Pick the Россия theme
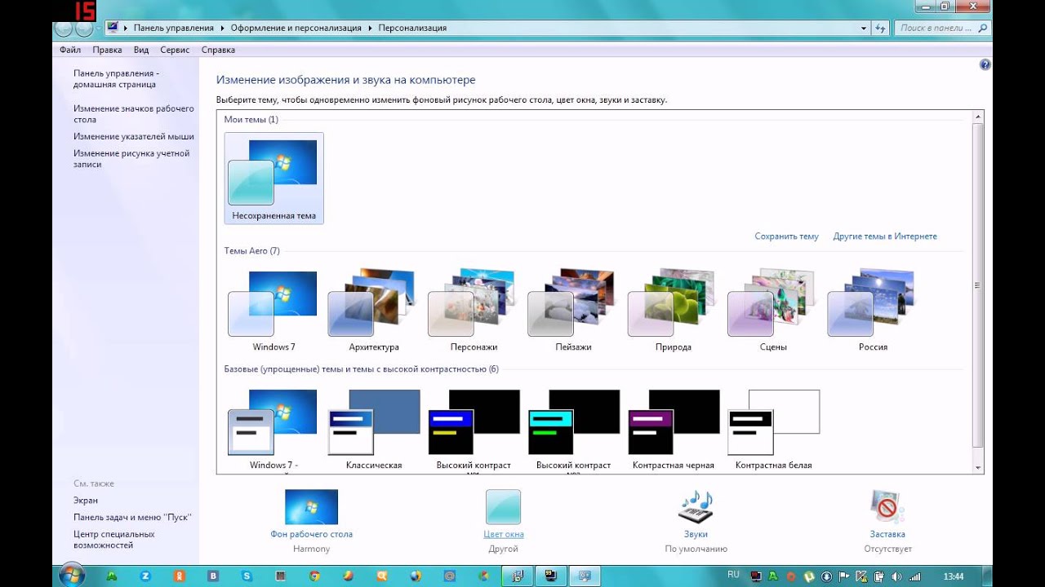The height and width of the screenshot is (587, 1045). [872, 311]
